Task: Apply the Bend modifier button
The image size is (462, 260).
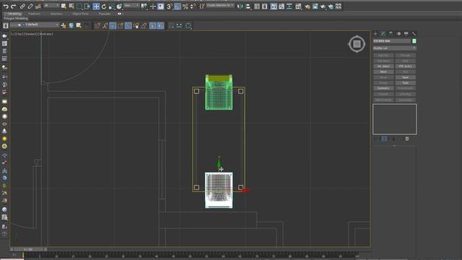Action: (x=383, y=72)
